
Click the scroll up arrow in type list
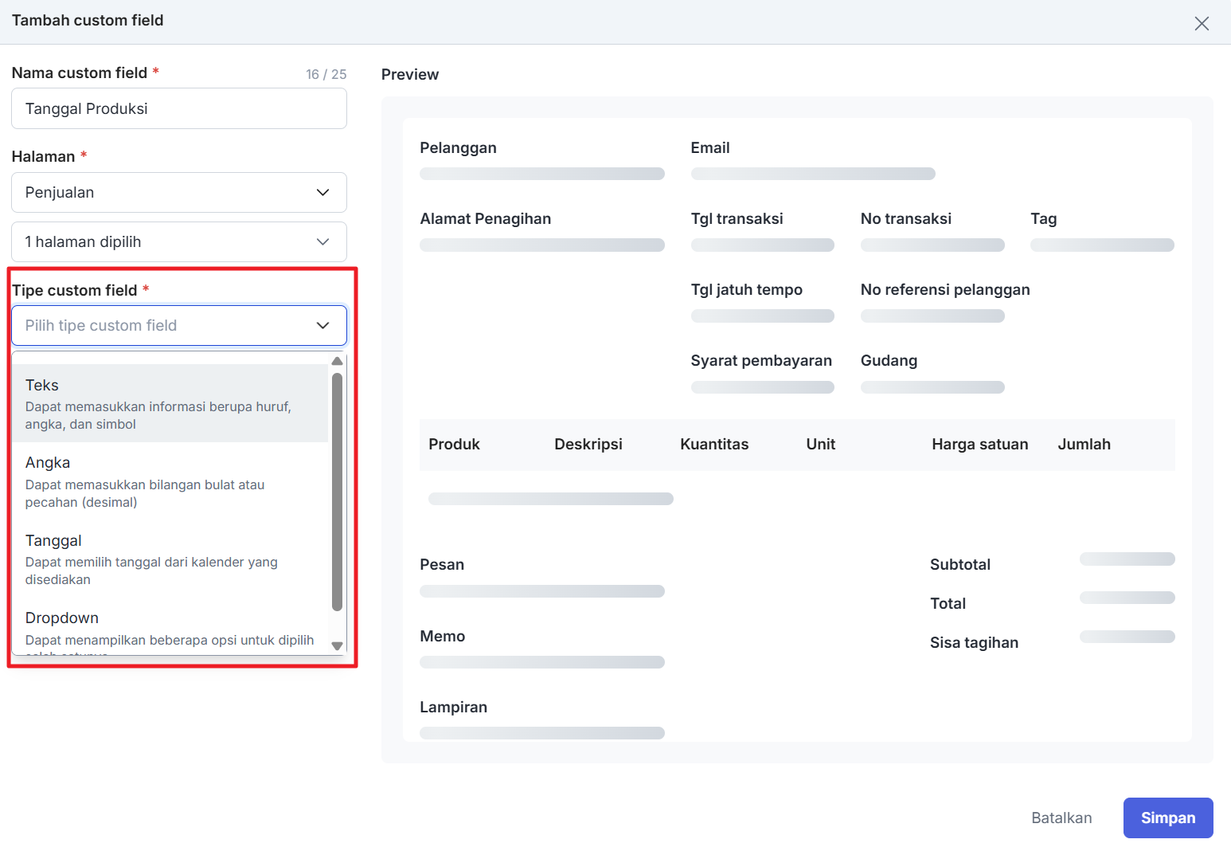point(337,361)
